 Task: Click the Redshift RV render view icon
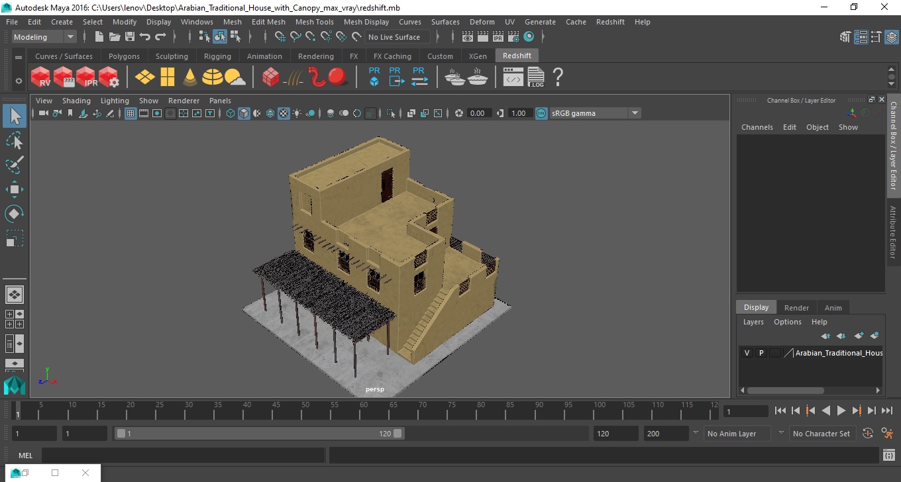[41, 77]
